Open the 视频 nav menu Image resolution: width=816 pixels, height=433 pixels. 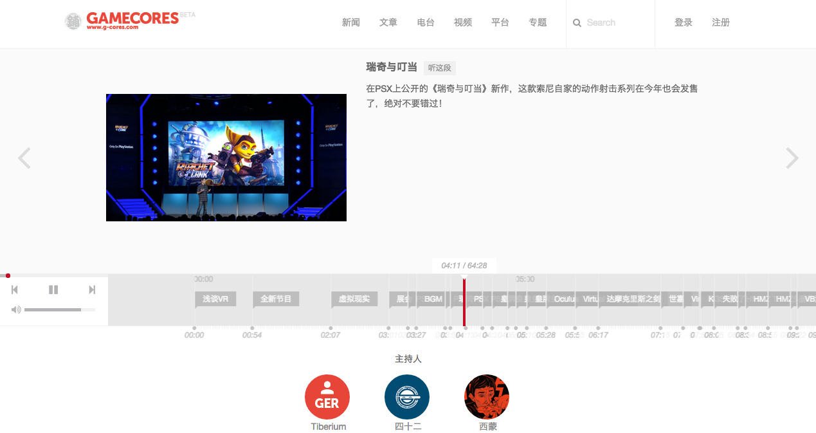pos(463,23)
